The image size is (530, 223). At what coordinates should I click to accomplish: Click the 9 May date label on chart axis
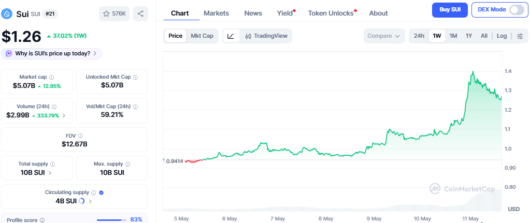click(x=374, y=219)
